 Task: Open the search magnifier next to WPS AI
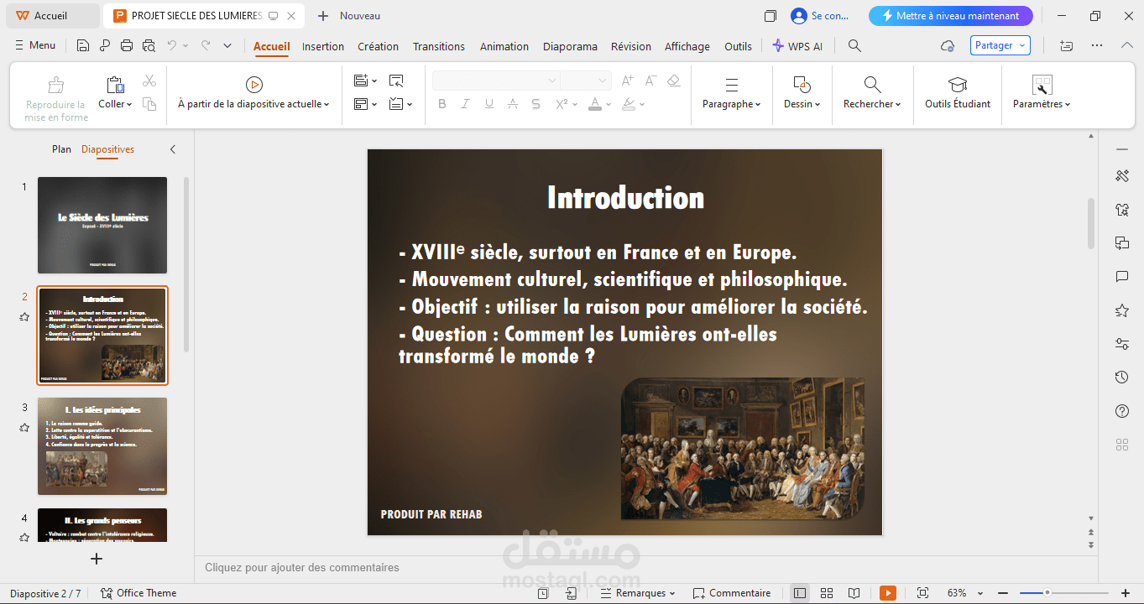(x=854, y=46)
